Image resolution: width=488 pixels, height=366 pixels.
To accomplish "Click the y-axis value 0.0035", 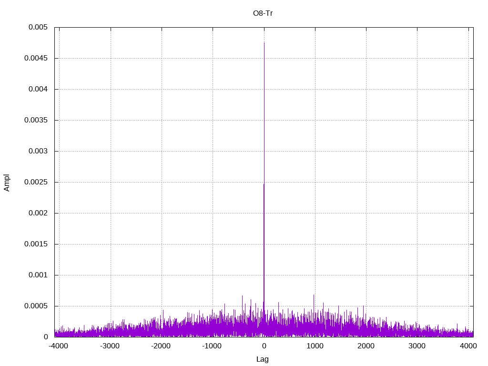I will (x=36, y=120).
